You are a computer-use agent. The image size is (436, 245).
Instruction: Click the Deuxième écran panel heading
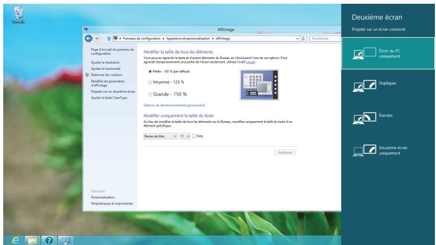tap(377, 17)
